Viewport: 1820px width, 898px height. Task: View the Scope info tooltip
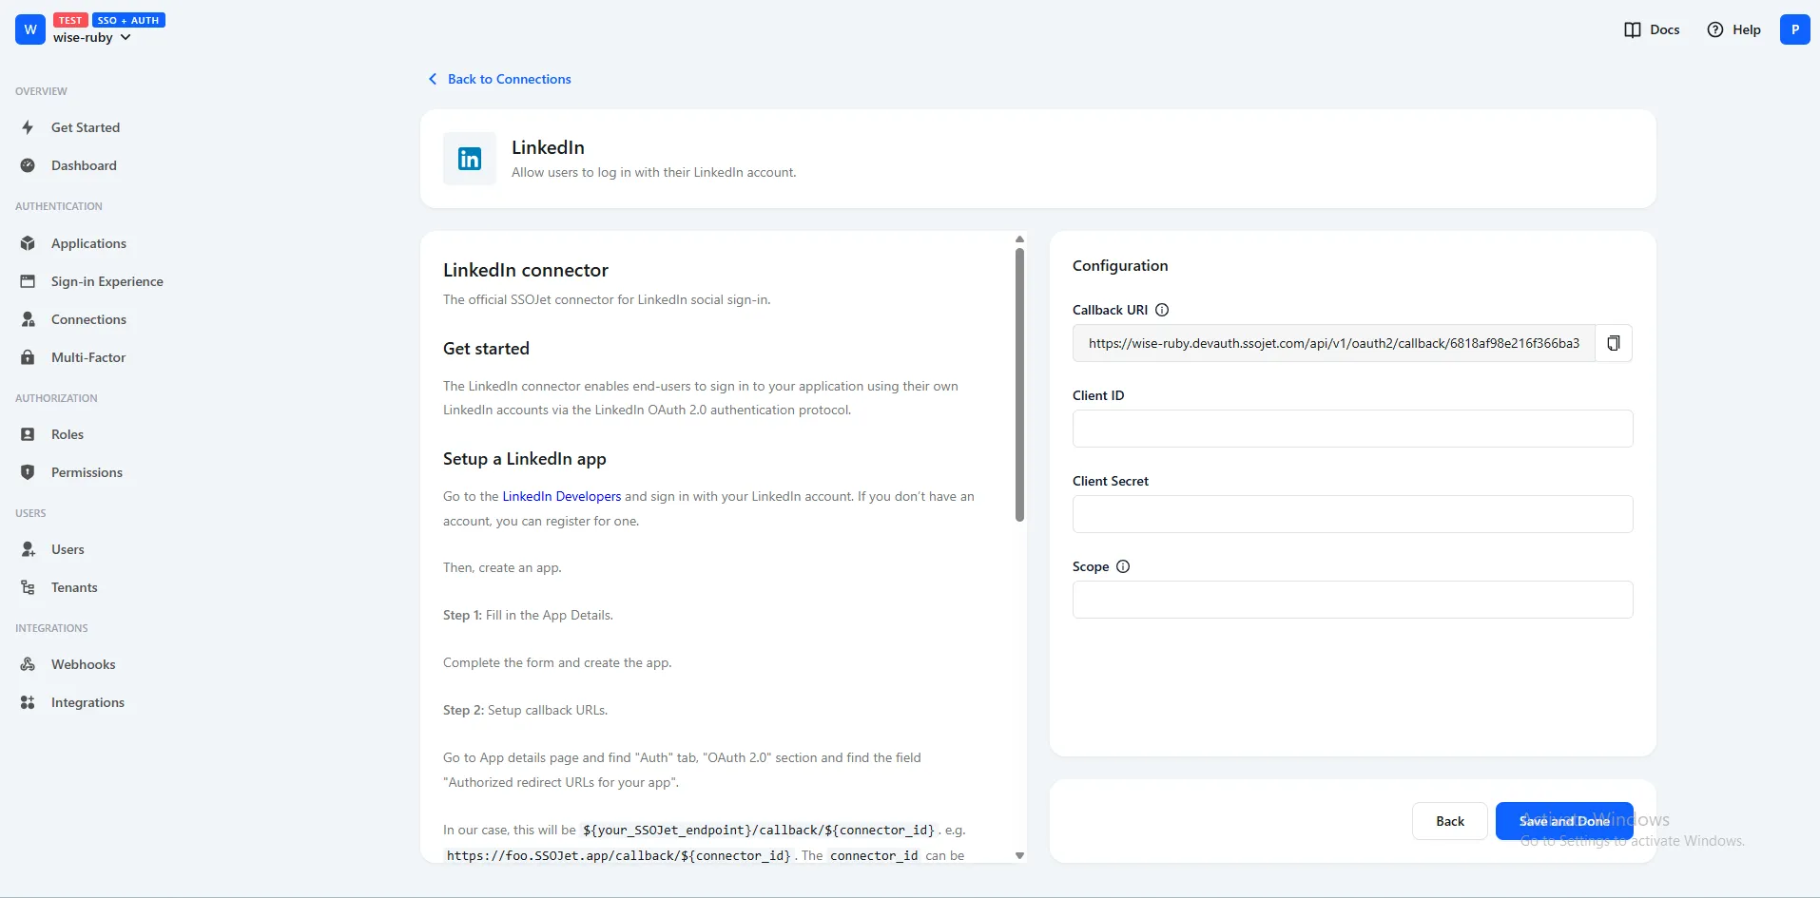pos(1122,566)
